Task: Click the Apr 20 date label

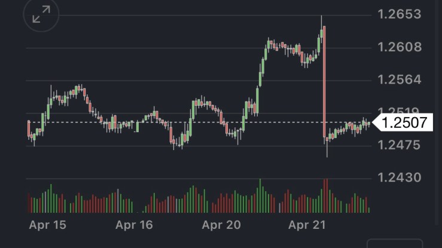Action: (x=221, y=225)
